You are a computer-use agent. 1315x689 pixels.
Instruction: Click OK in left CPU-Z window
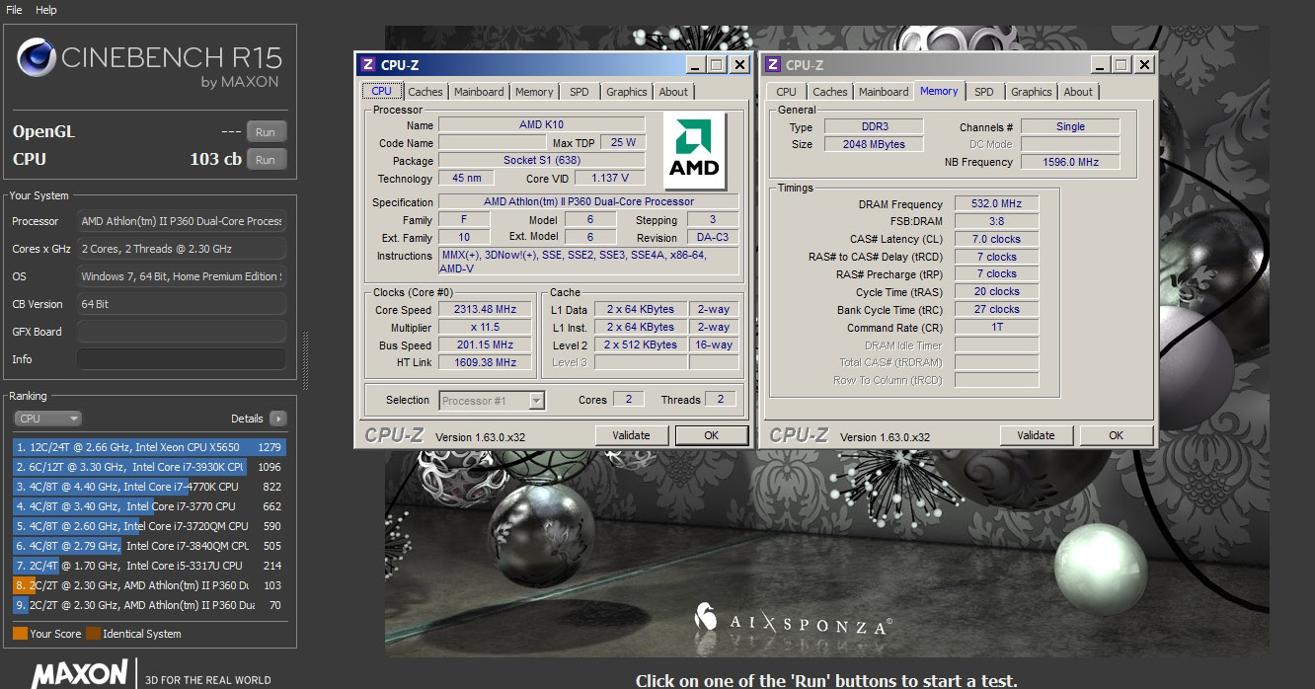pyautogui.click(x=711, y=435)
